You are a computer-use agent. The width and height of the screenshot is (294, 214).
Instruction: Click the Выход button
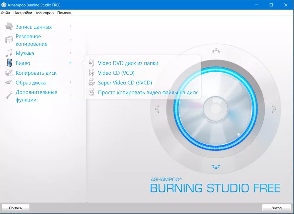[277, 208]
